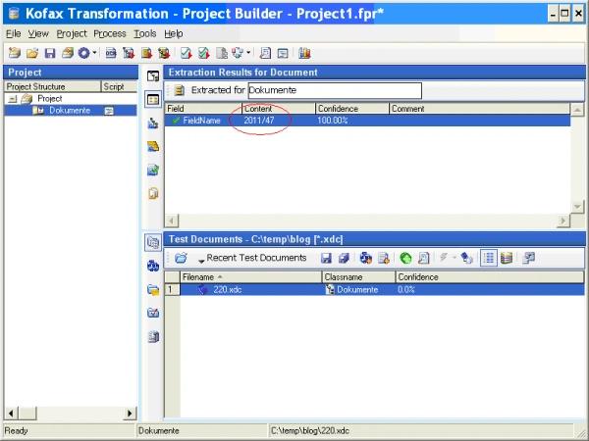Toggle the Test Documents panel icon in sidebar
Screen dimensions: 589x441
(x=153, y=242)
